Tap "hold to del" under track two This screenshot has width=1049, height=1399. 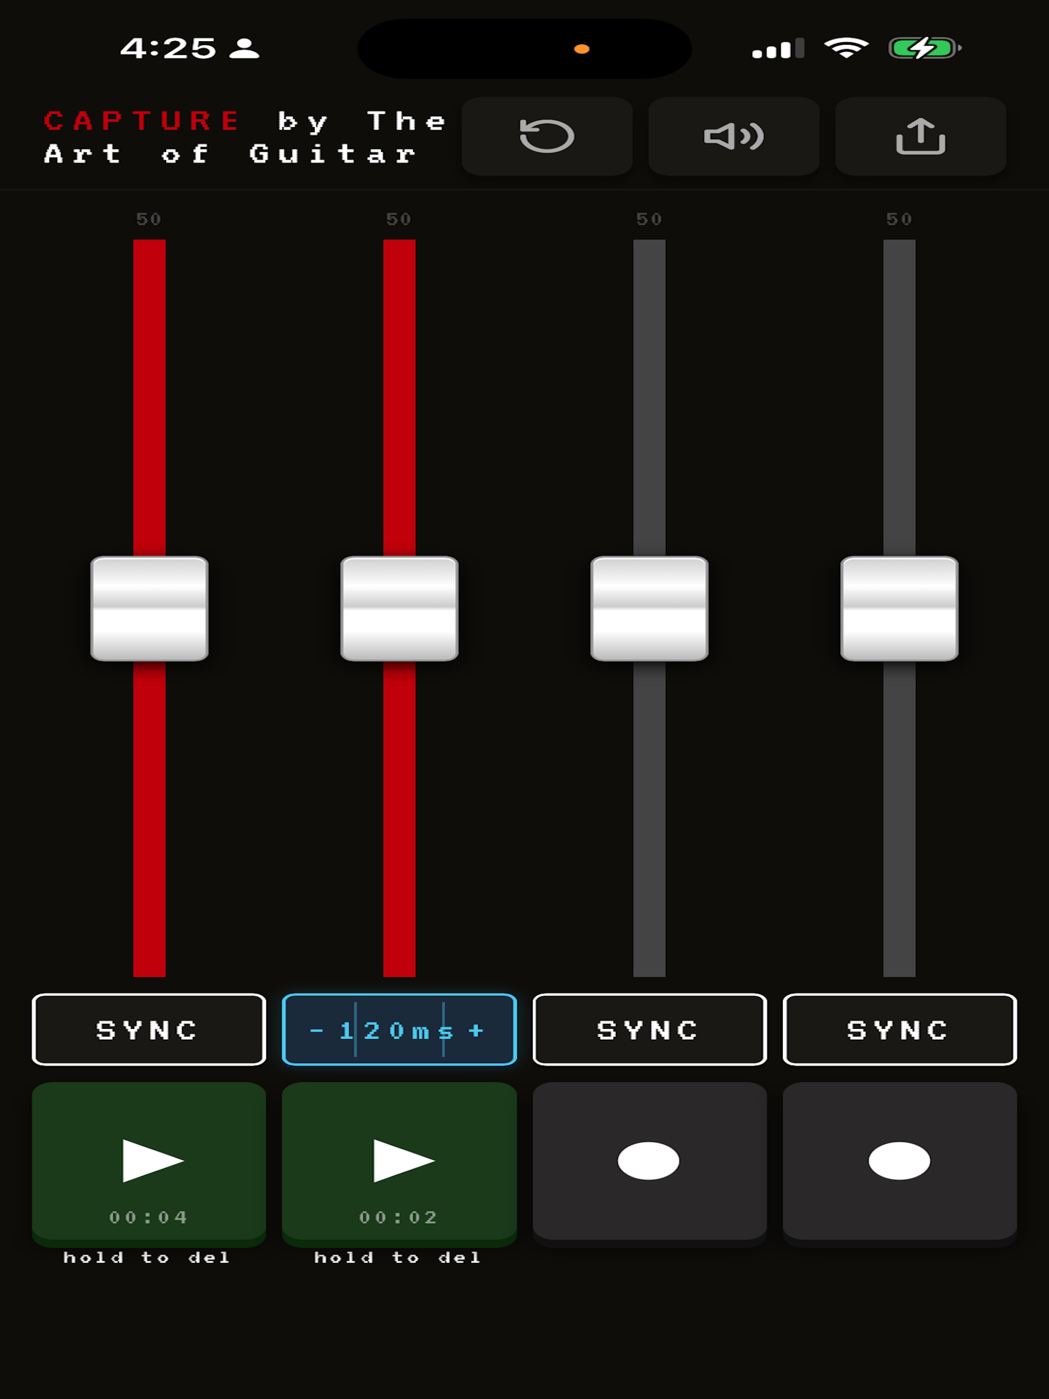coord(398,1257)
